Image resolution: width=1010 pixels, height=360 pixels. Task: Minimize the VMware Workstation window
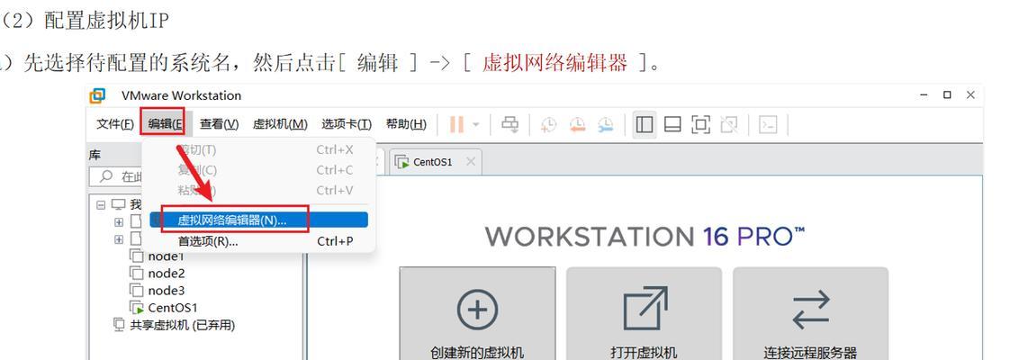coord(924,94)
